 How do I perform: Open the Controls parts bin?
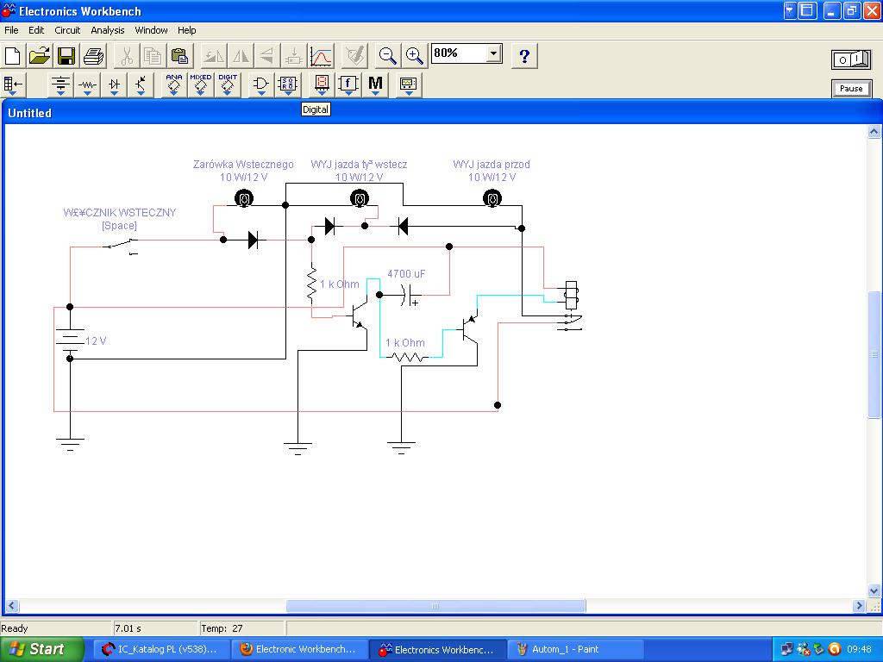[x=348, y=84]
